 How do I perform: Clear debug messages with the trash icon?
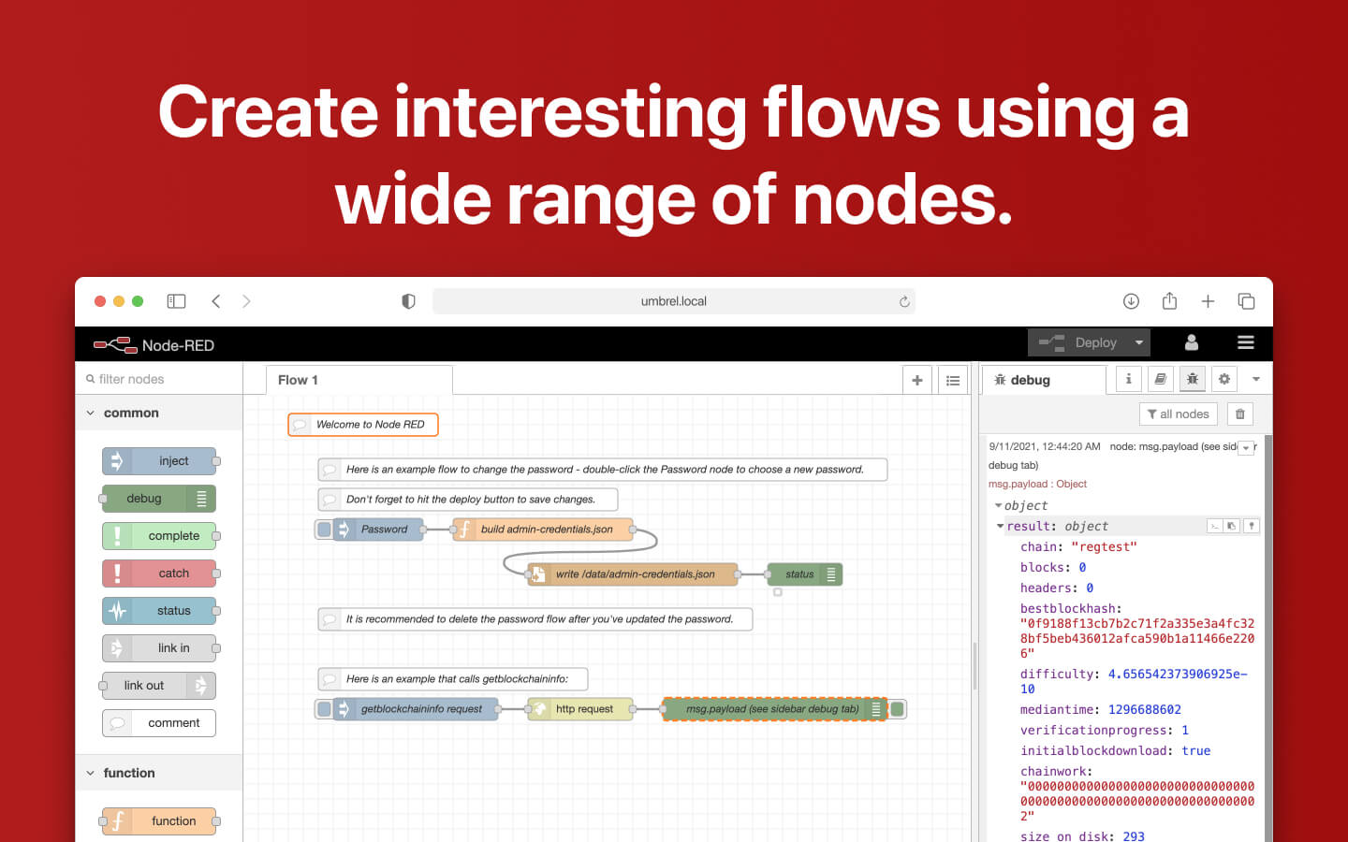(1239, 414)
